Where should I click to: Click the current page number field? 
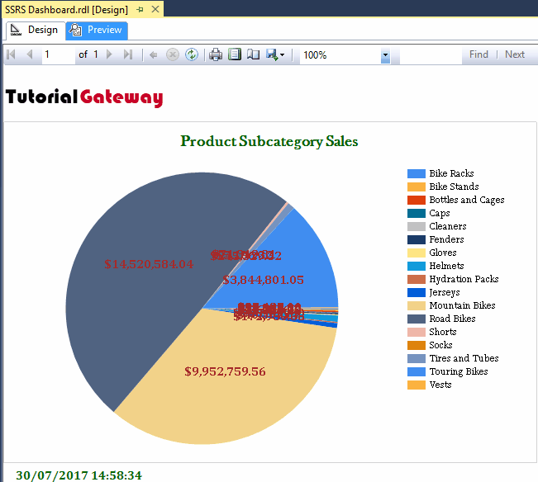click(x=59, y=54)
